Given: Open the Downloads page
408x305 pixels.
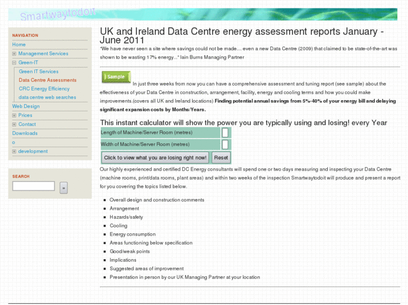Looking at the screenshot, I should pos(25,133).
